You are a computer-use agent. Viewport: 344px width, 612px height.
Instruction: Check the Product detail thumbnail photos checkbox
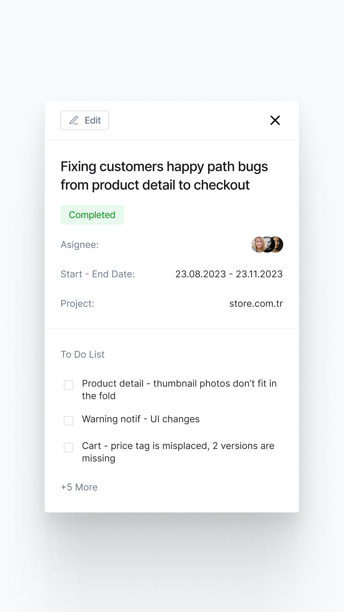click(68, 385)
